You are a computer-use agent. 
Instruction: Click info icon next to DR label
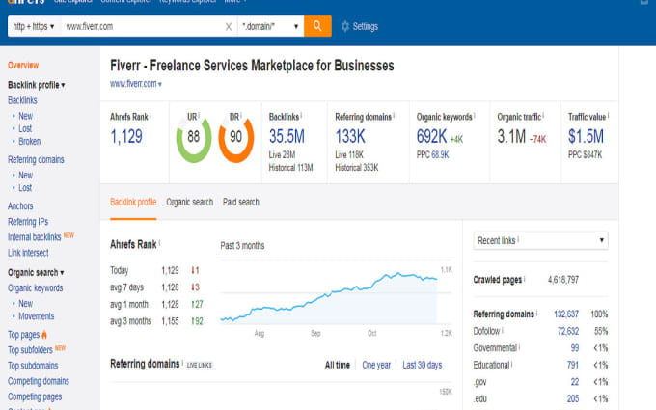click(x=241, y=115)
